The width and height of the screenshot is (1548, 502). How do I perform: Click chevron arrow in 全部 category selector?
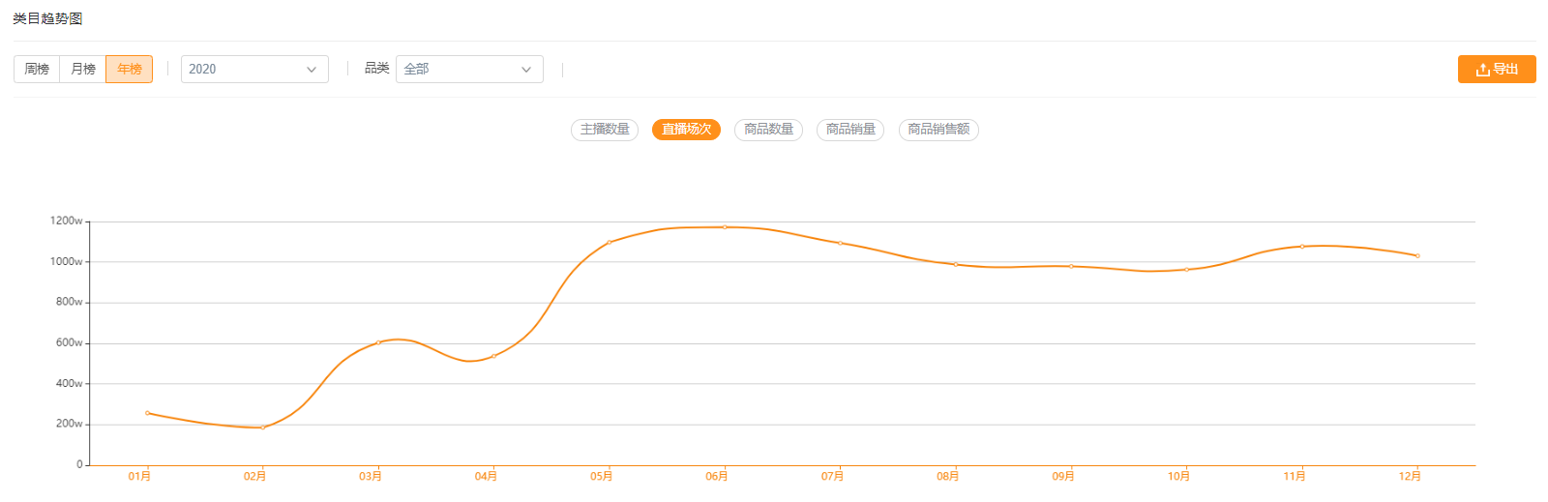[x=526, y=70]
